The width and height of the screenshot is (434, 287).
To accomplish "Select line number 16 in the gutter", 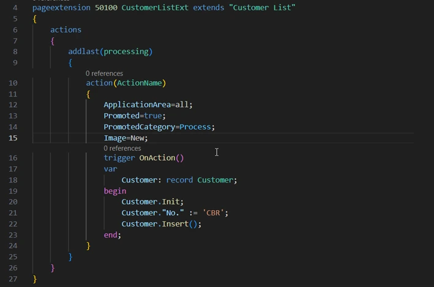I will [x=13, y=158].
